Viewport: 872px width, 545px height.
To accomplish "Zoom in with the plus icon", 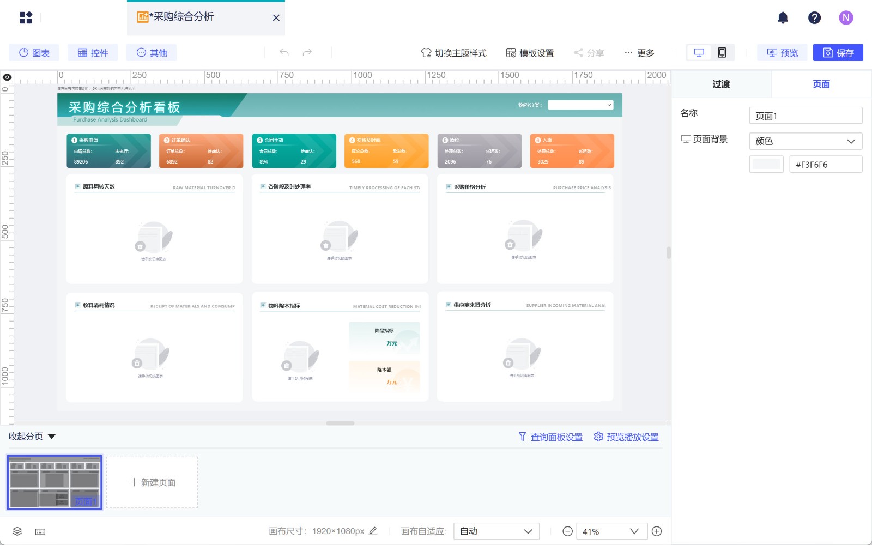I will (657, 531).
